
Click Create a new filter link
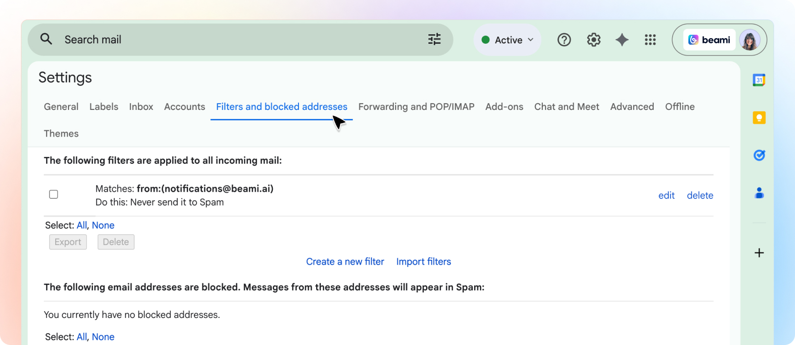[x=345, y=262]
